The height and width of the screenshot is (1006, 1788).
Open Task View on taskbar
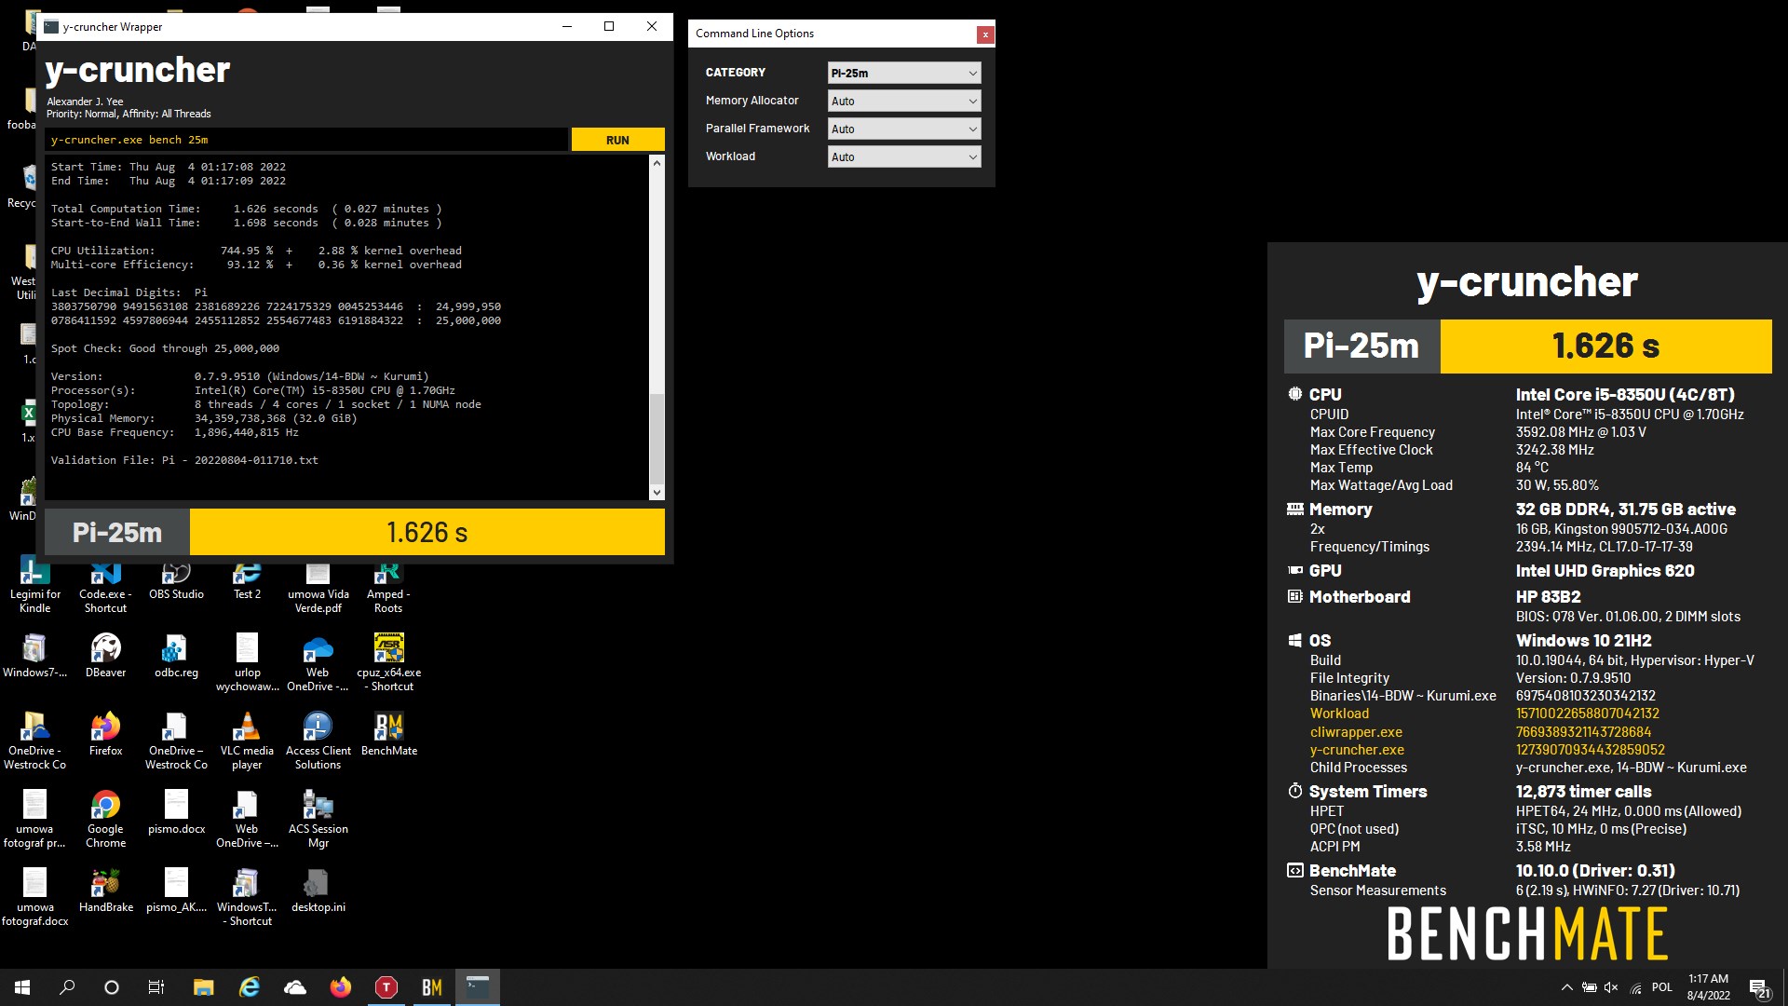pos(156,987)
